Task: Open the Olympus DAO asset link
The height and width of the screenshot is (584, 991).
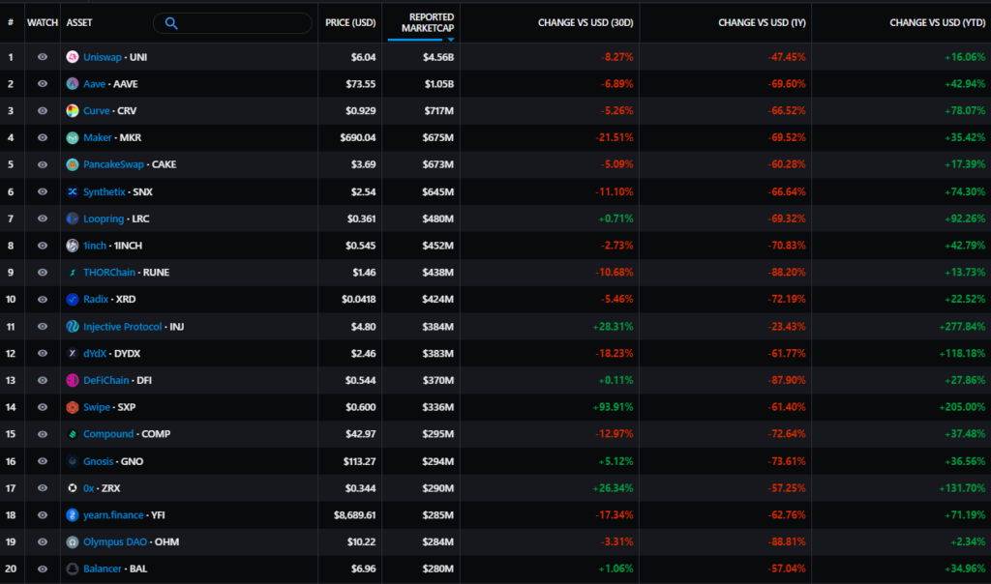Action: click(114, 542)
